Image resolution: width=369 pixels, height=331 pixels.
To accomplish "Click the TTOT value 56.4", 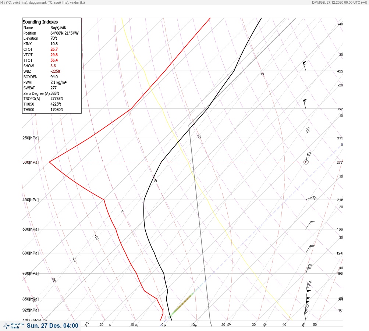I will (x=54, y=60).
